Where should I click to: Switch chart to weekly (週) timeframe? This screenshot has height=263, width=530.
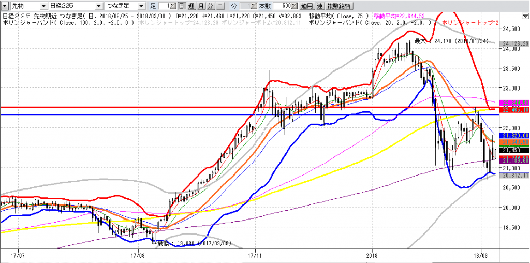[x=191, y=6]
